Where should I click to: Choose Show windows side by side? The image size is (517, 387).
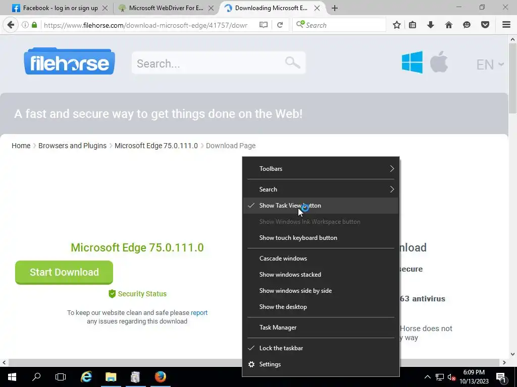coord(321,291)
